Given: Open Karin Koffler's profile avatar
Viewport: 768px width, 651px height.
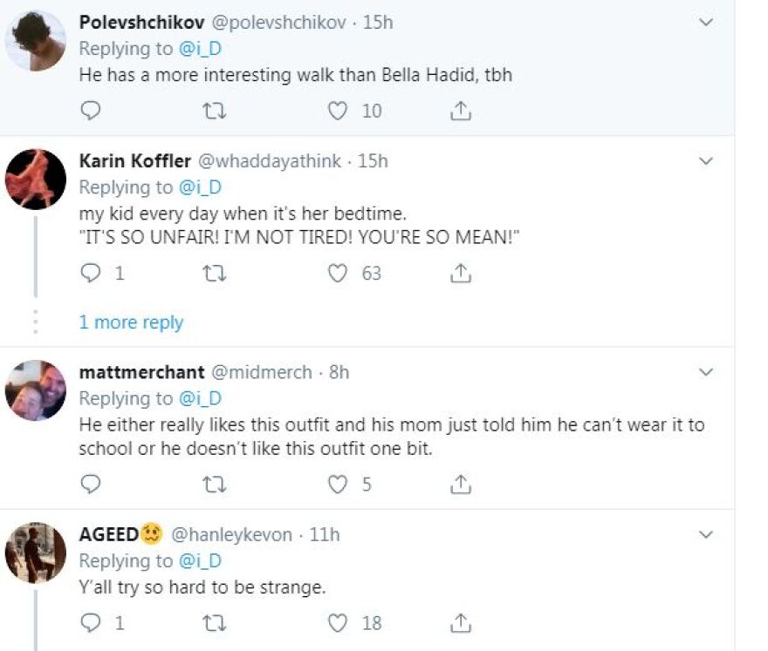Looking at the screenshot, I should tap(36, 179).
